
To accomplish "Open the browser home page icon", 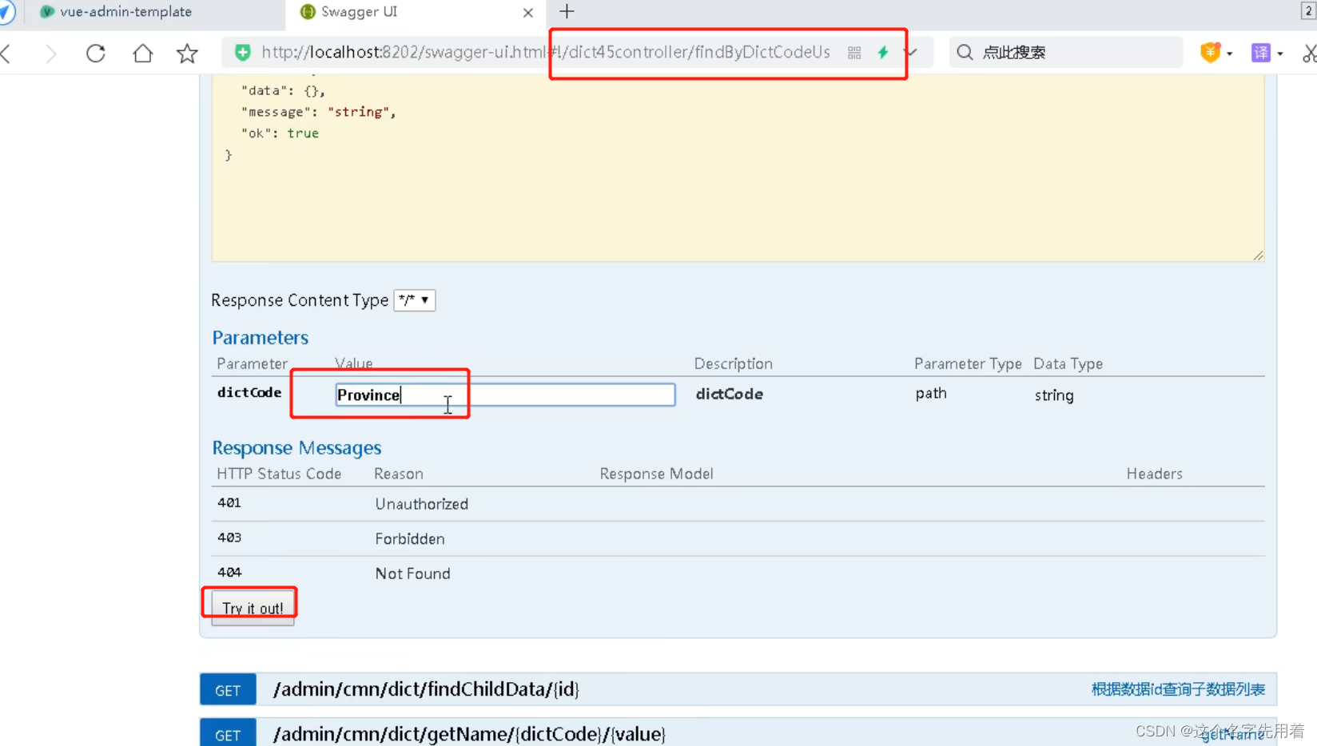I will [142, 54].
